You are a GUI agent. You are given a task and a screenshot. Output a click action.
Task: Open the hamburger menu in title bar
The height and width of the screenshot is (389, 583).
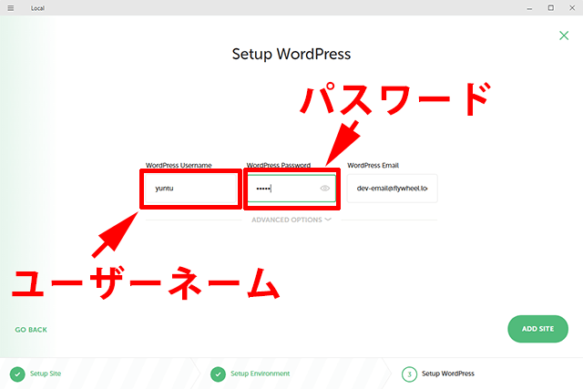click(10, 8)
